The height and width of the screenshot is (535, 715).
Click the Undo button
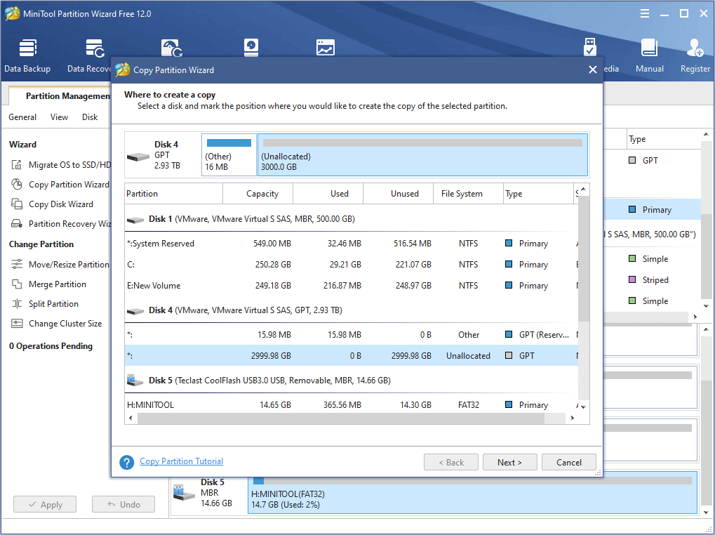[123, 504]
